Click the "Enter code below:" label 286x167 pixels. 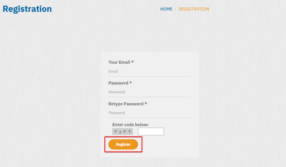pyautogui.click(x=130, y=125)
